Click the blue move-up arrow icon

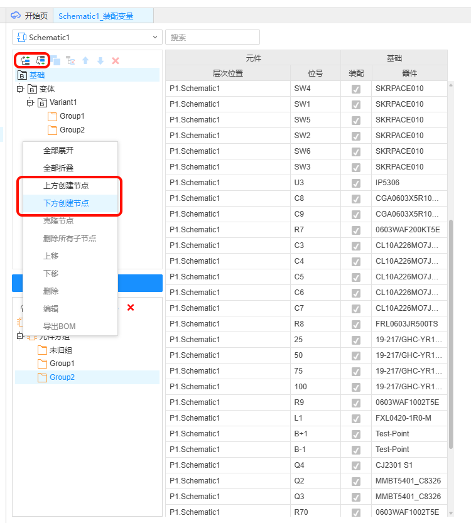pyautogui.click(x=85, y=60)
